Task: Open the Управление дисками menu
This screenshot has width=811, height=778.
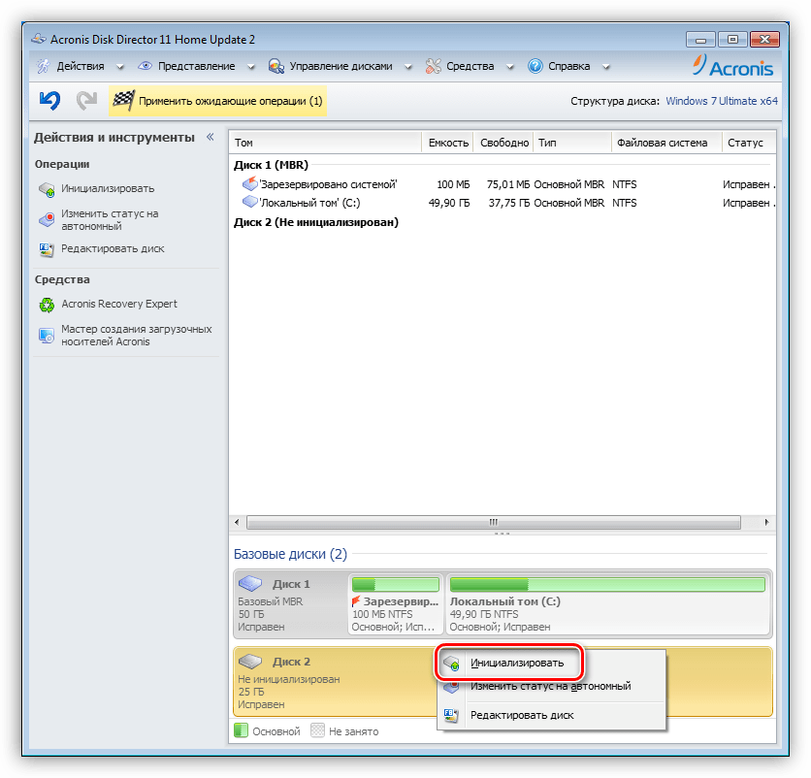Action: 341,66
